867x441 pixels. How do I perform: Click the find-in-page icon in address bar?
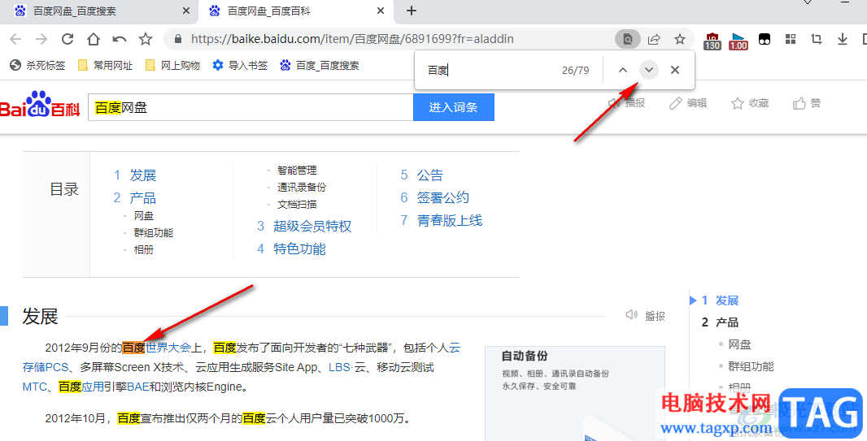[x=628, y=39]
